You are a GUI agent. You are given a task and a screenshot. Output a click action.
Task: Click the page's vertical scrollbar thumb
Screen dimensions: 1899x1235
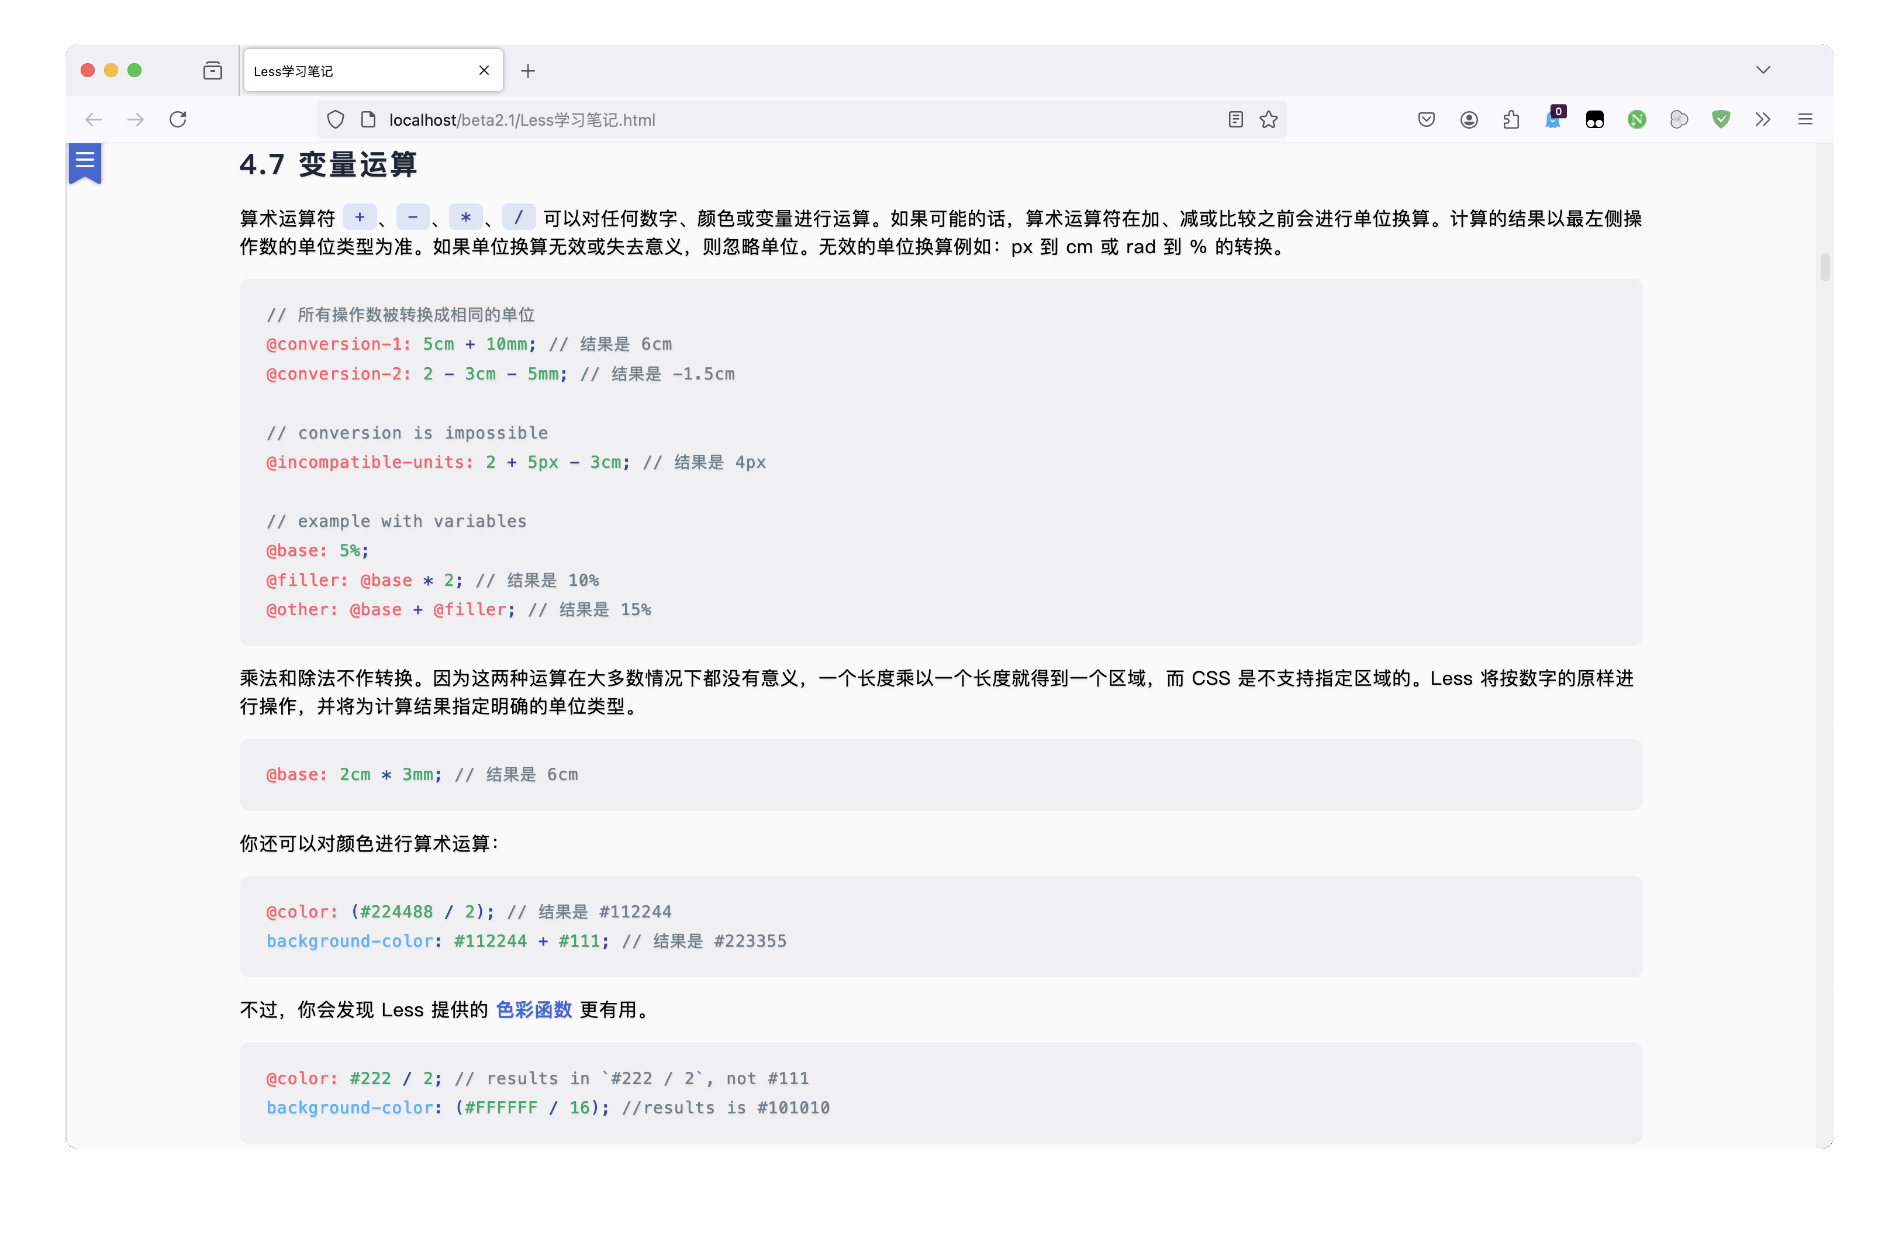1825,267
